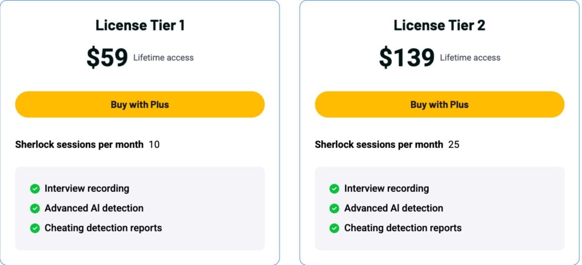
Task: Click Lifetime access text beside $59
Action: pyautogui.click(x=163, y=58)
